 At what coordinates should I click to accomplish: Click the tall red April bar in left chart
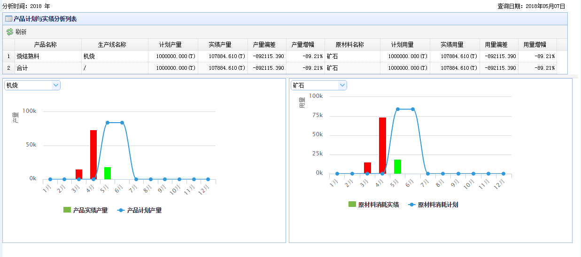(93, 154)
